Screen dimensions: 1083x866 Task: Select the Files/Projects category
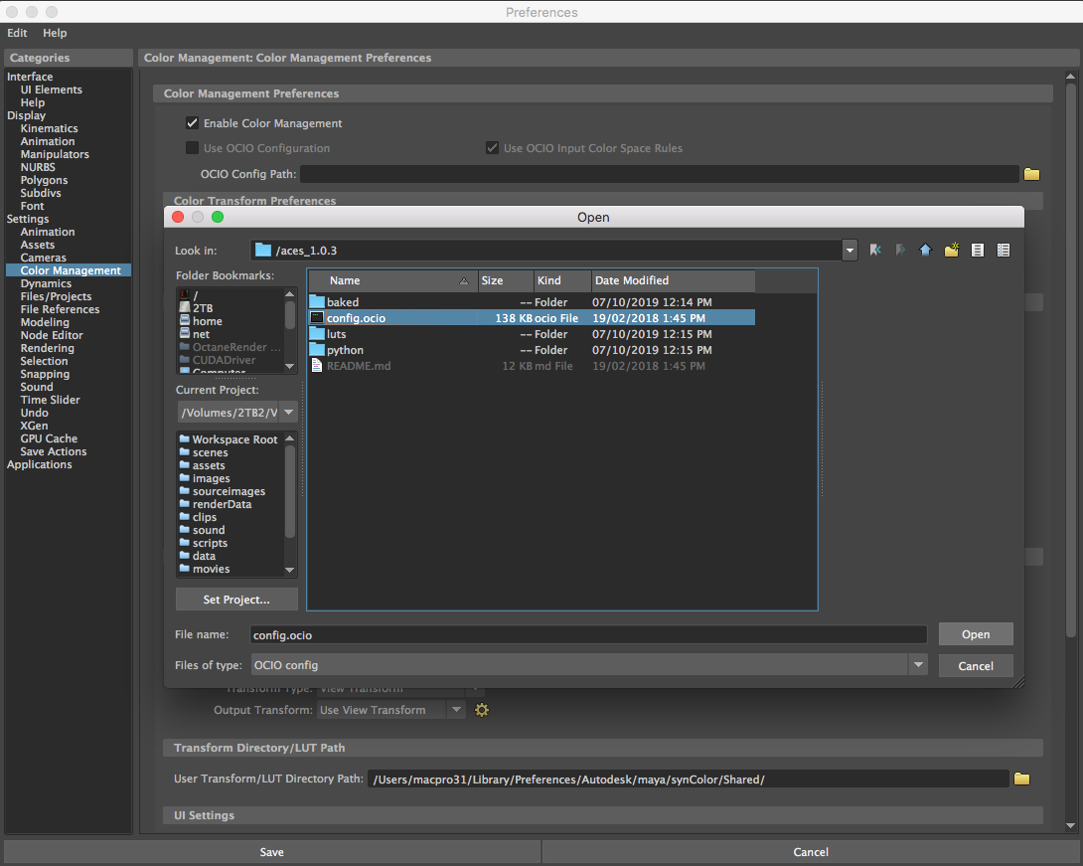(x=56, y=296)
